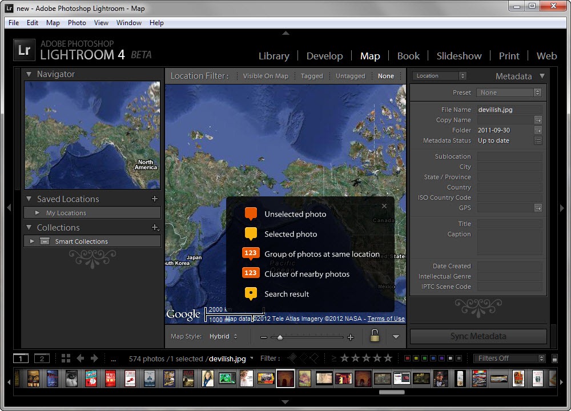Add new saved location with plus icon

pos(155,199)
